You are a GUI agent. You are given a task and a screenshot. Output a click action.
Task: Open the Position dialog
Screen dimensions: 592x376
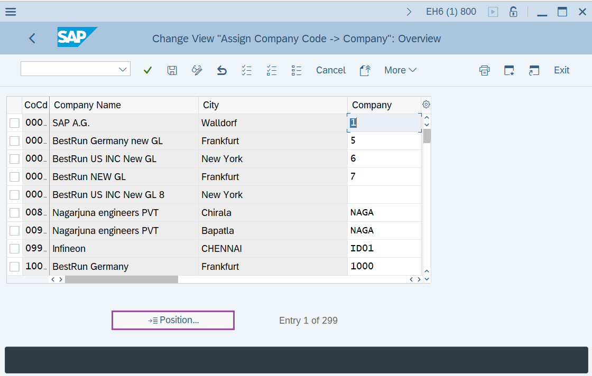pyautogui.click(x=172, y=320)
